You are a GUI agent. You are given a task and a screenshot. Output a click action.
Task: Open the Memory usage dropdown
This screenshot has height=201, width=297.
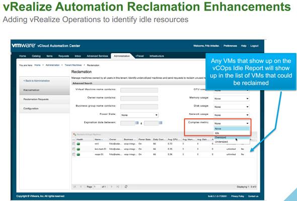click(231, 99)
